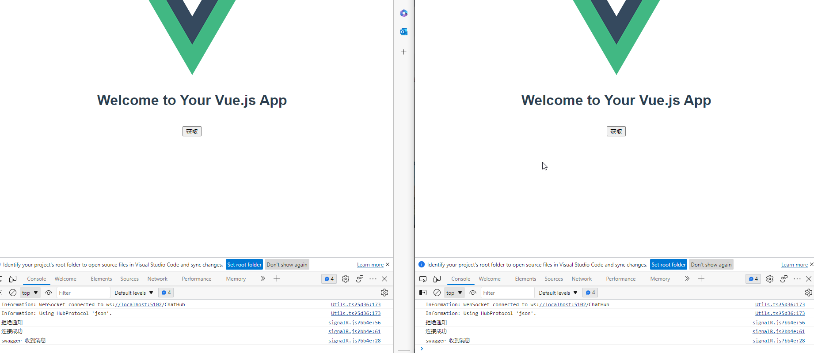Open console settings gear in the right console toolbar

[x=809, y=293]
